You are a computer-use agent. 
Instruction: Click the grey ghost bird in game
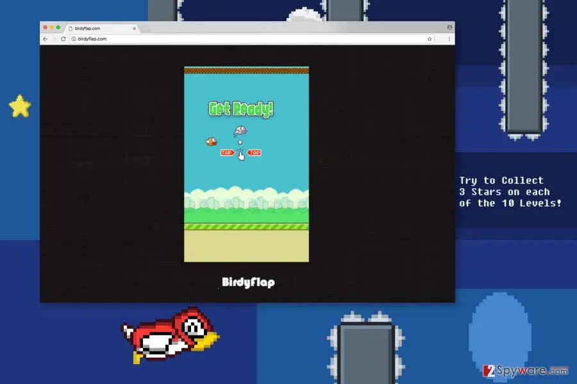pos(240,131)
